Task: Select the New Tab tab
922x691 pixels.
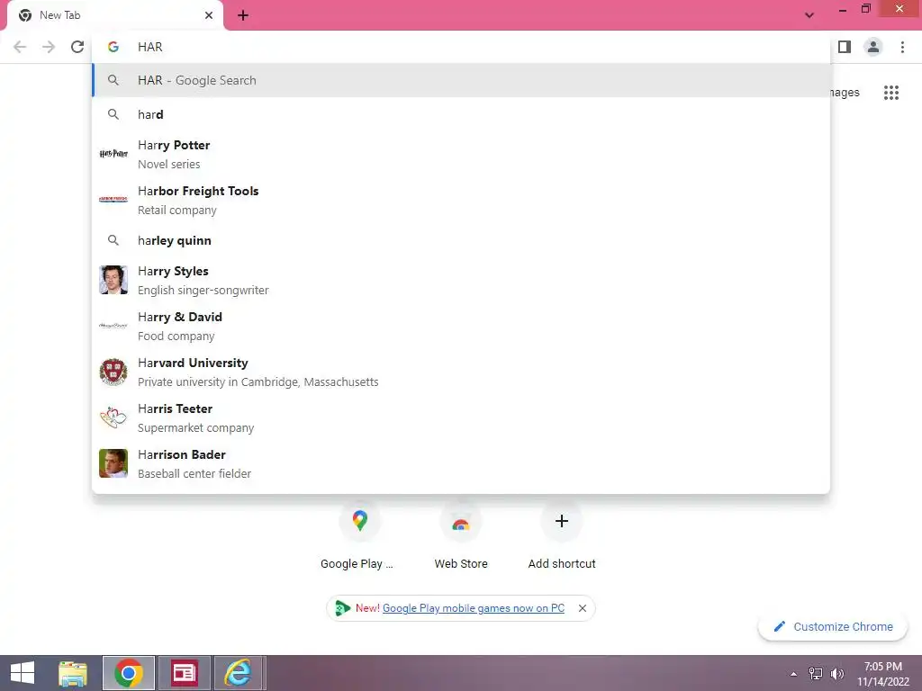Action: [115, 16]
